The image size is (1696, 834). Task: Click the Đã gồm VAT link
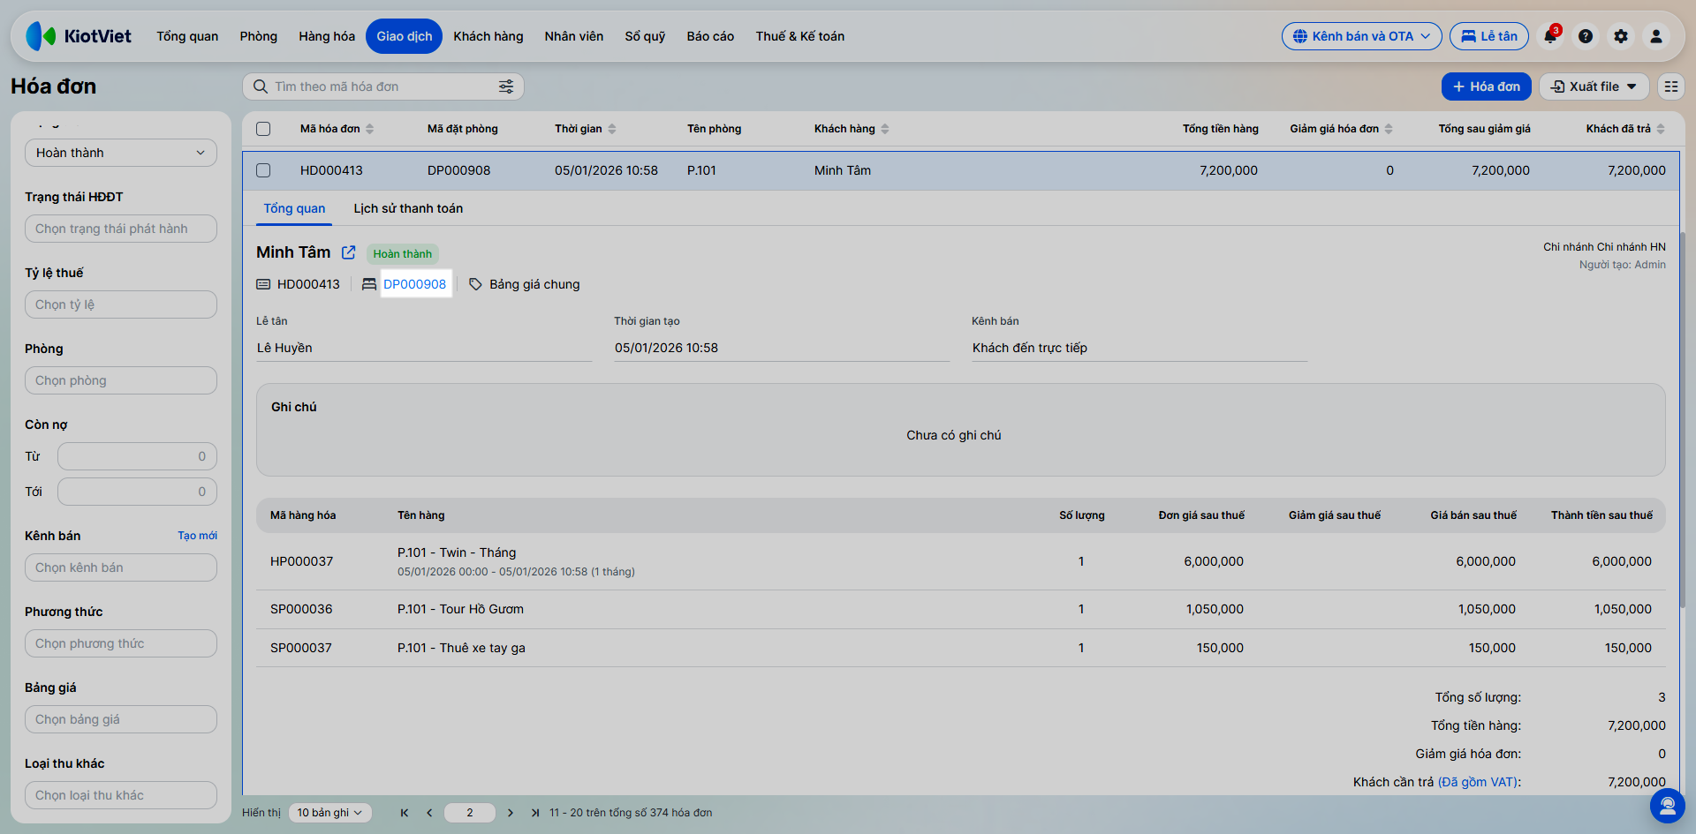pos(1477,782)
